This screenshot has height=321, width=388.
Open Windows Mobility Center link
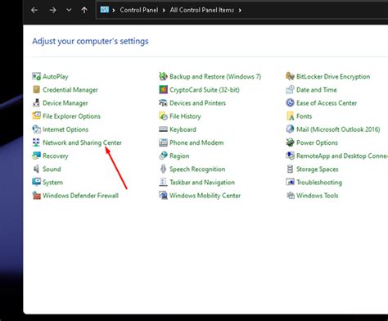pyautogui.click(x=205, y=196)
